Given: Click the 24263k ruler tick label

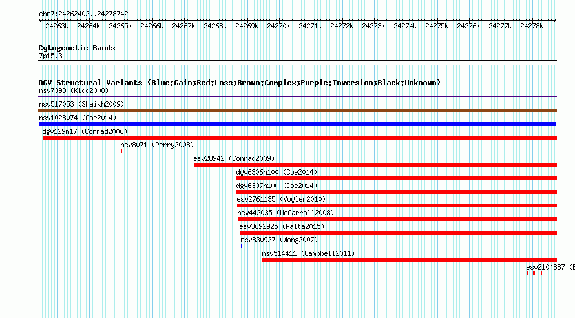Looking at the screenshot, I should pos(57,26).
